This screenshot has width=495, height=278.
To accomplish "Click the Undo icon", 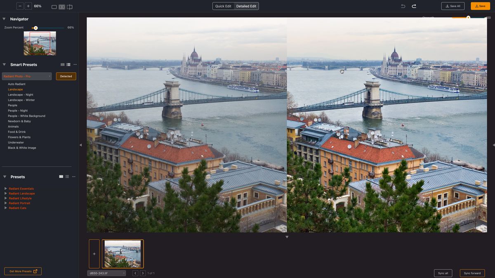I will 403,6.
